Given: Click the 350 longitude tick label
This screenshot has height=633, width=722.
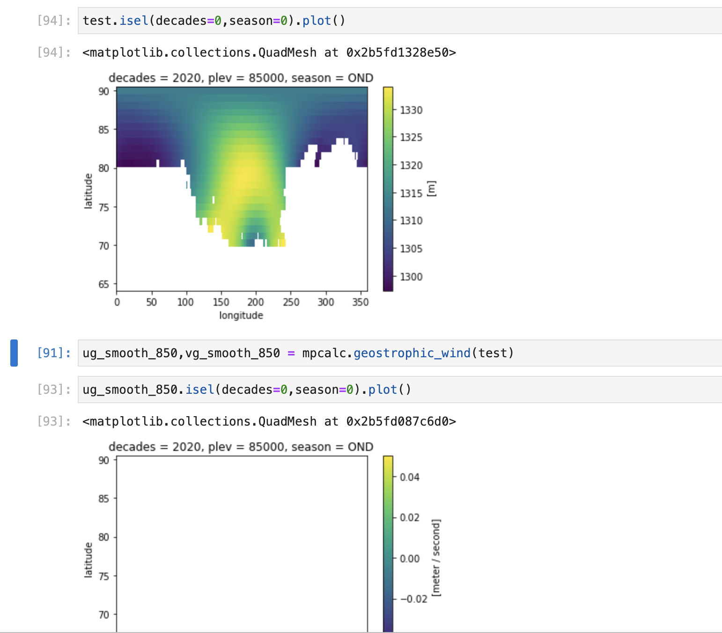Looking at the screenshot, I should point(361,302).
